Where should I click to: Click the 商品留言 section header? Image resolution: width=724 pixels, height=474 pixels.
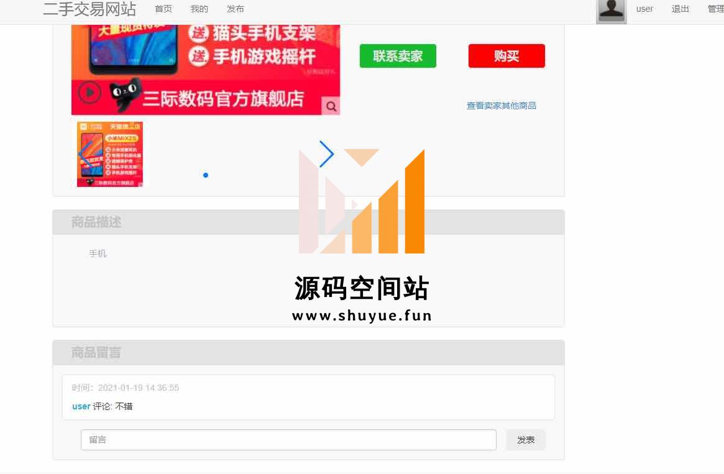308,353
